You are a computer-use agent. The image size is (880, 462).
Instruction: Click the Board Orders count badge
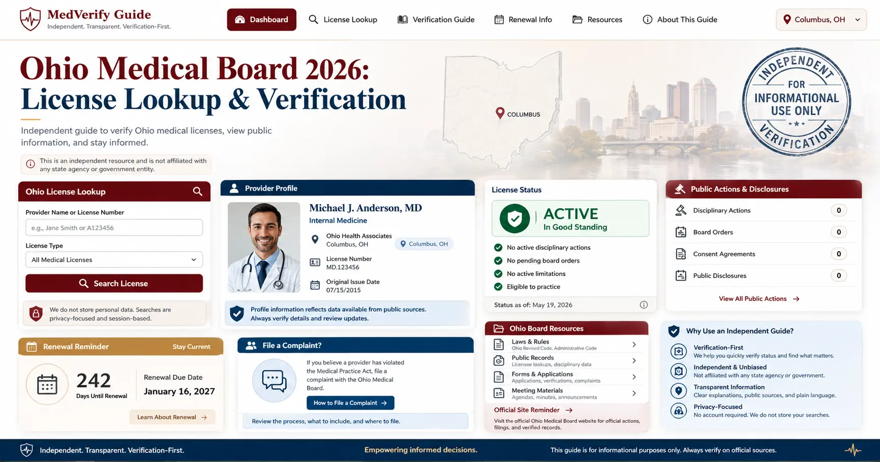point(839,232)
